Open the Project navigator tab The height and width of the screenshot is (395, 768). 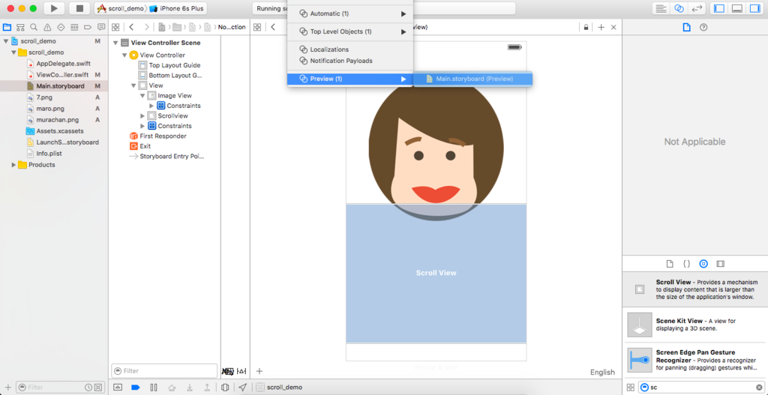(x=7, y=27)
